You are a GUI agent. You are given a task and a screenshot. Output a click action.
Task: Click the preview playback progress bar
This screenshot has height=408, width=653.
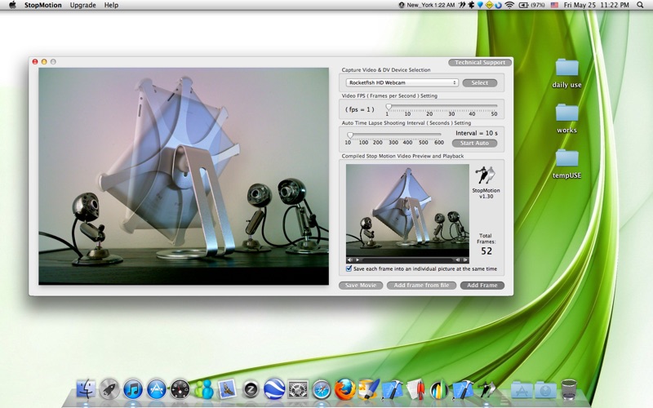[407, 260]
